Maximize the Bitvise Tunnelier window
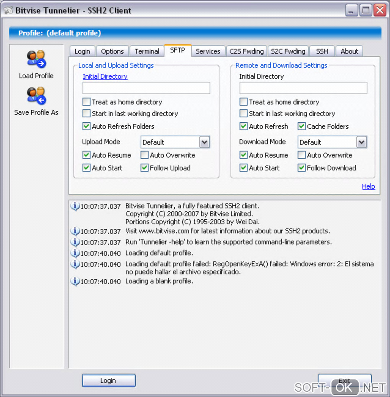This screenshot has height=397, width=390. [x=366, y=10]
